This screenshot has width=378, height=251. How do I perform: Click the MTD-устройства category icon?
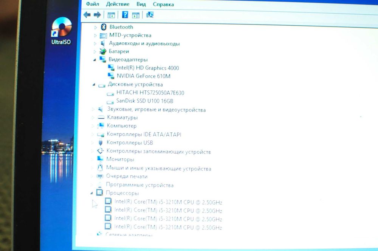click(x=103, y=36)
